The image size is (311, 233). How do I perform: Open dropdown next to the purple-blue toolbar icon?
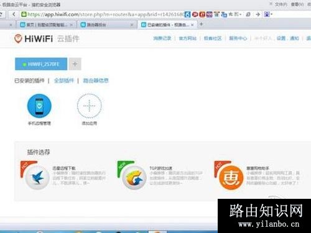click(271, 14)
